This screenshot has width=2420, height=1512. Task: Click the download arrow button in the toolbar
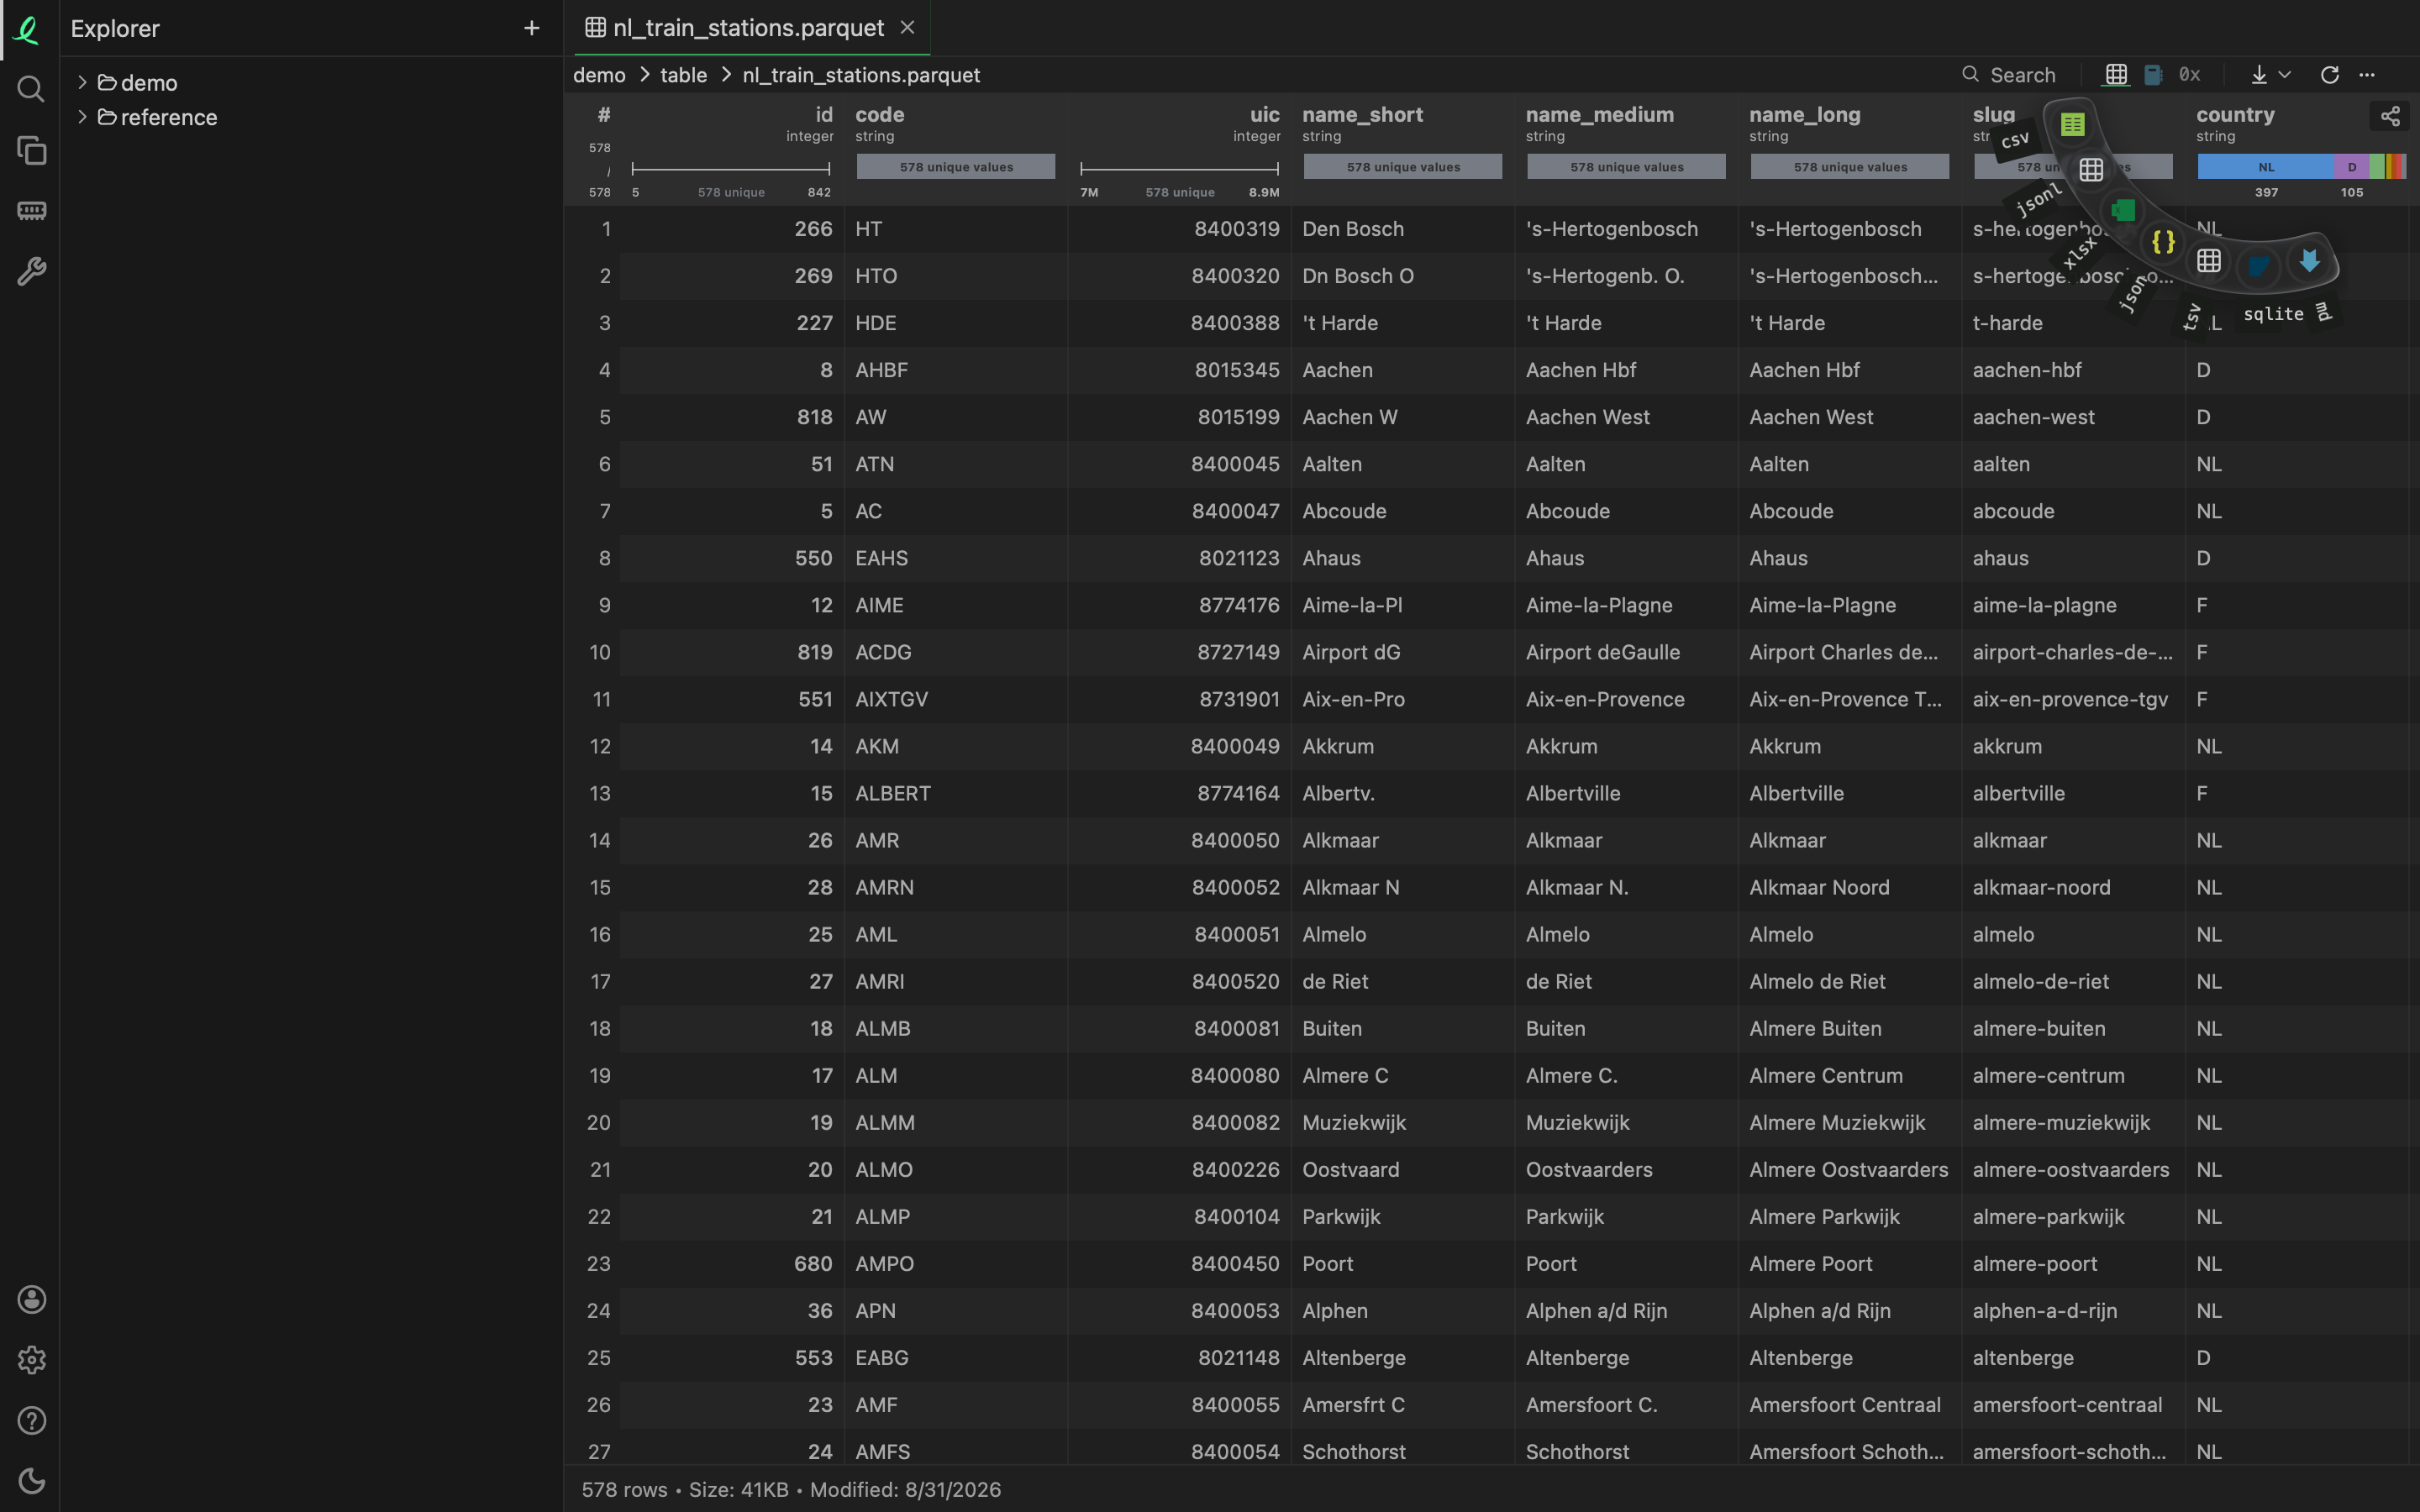2259,75
